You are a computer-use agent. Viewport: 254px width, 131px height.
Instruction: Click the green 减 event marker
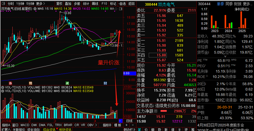(x=67, y=83)
